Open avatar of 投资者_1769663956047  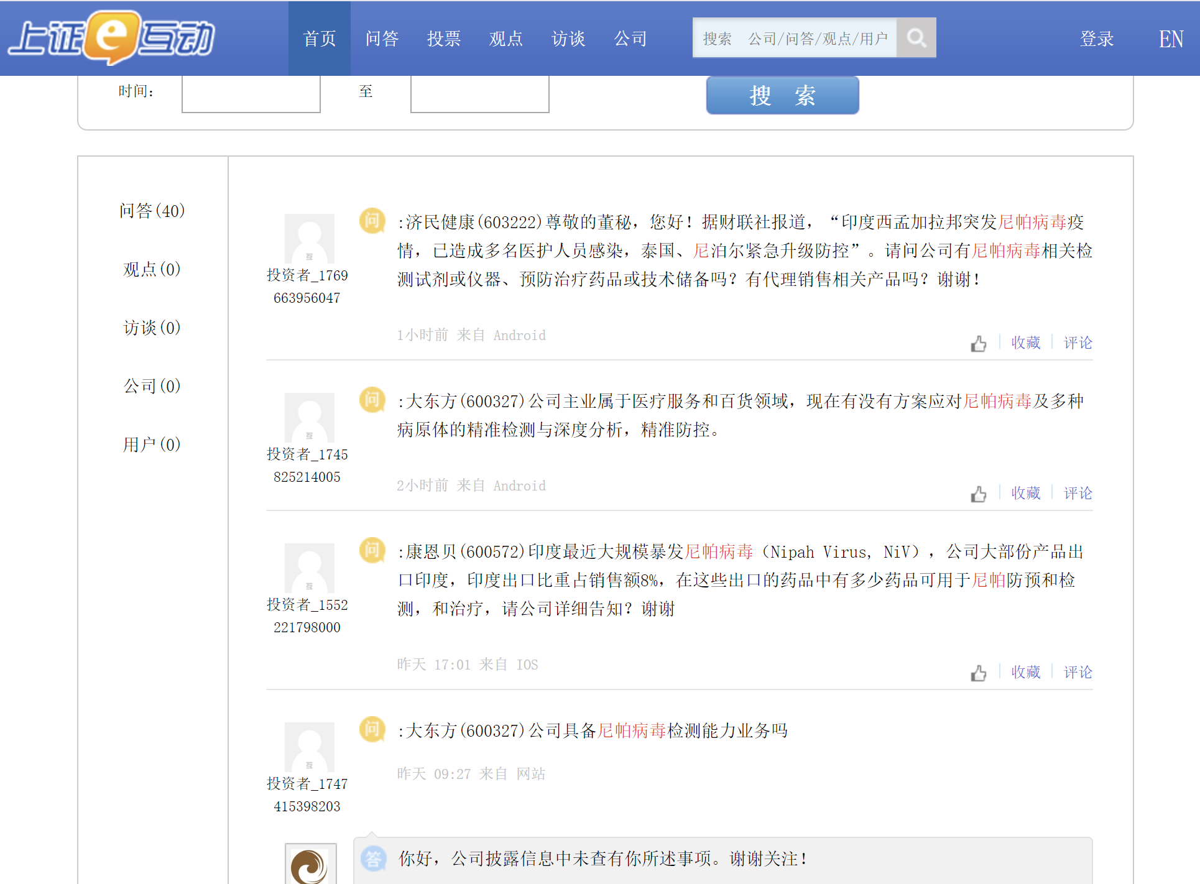(309, 238)
